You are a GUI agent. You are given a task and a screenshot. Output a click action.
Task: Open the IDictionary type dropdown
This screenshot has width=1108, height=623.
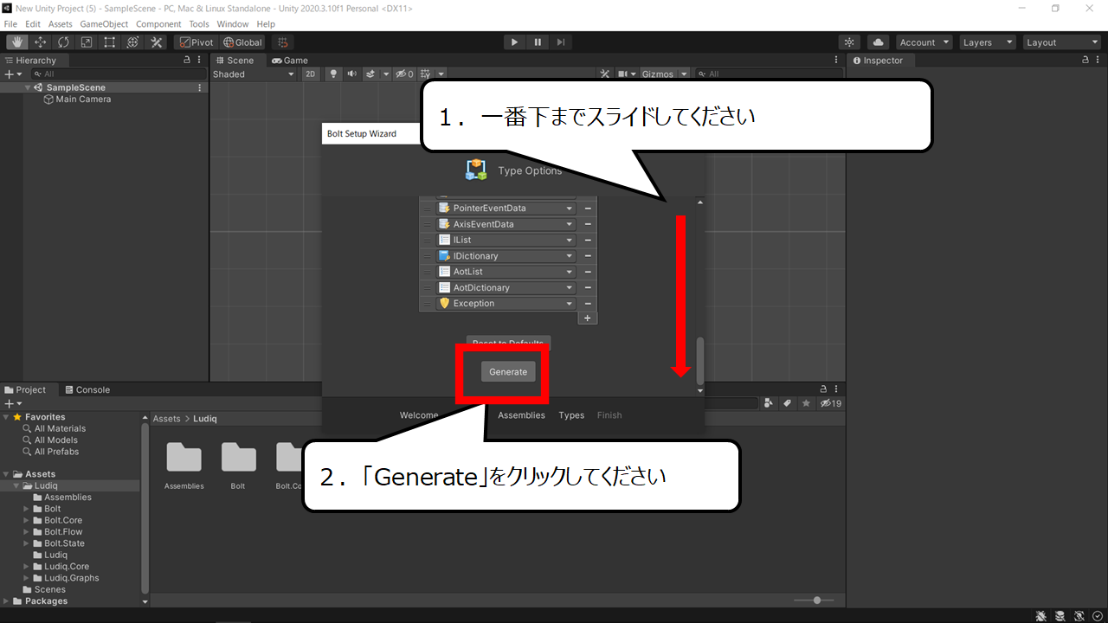506,256
